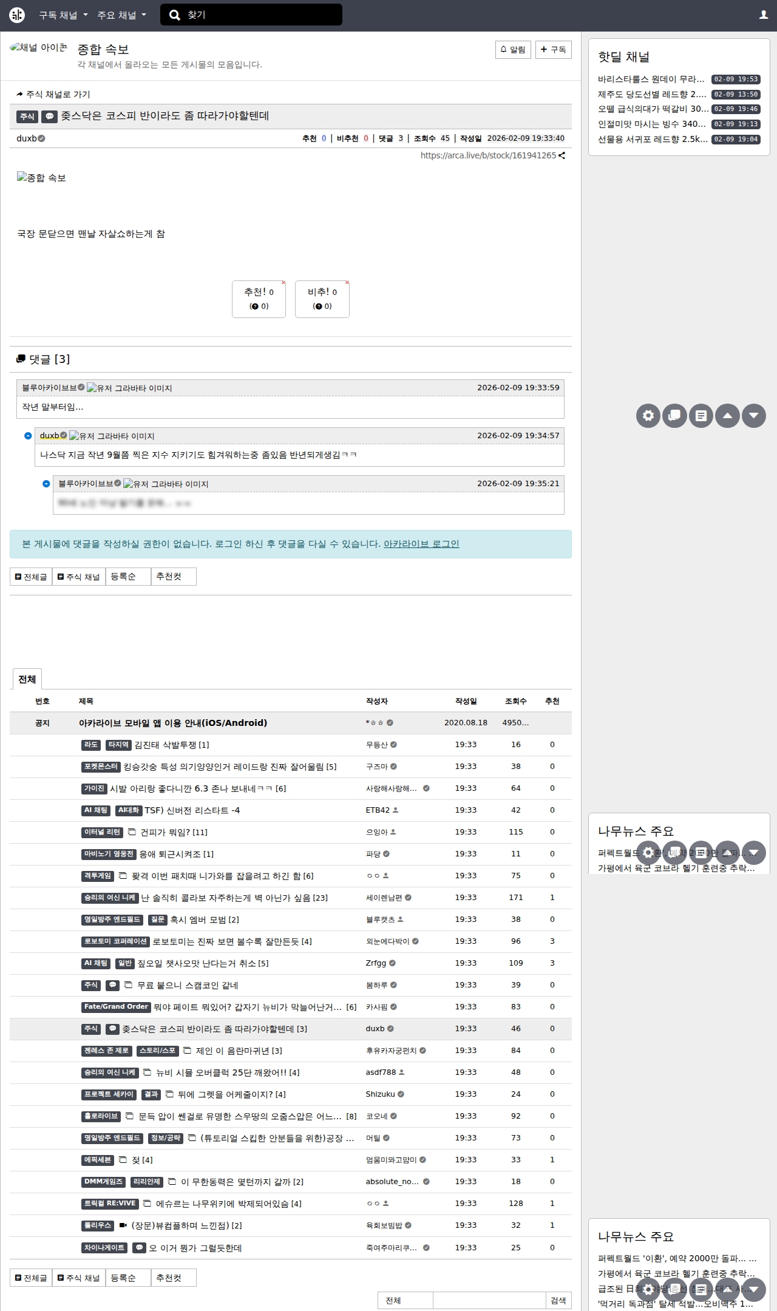Open the post TSF) 신버전 리스타트 -4

pos(192,810)
